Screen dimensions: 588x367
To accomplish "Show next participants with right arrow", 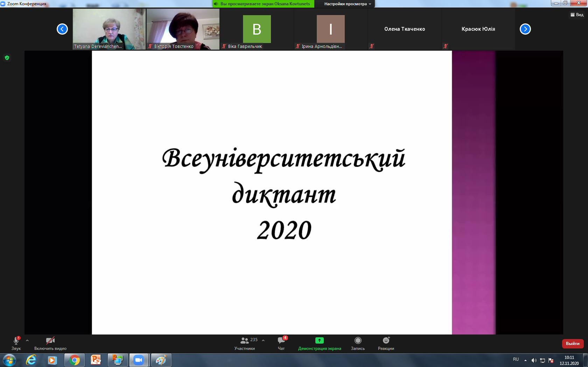I will point(525,29).
